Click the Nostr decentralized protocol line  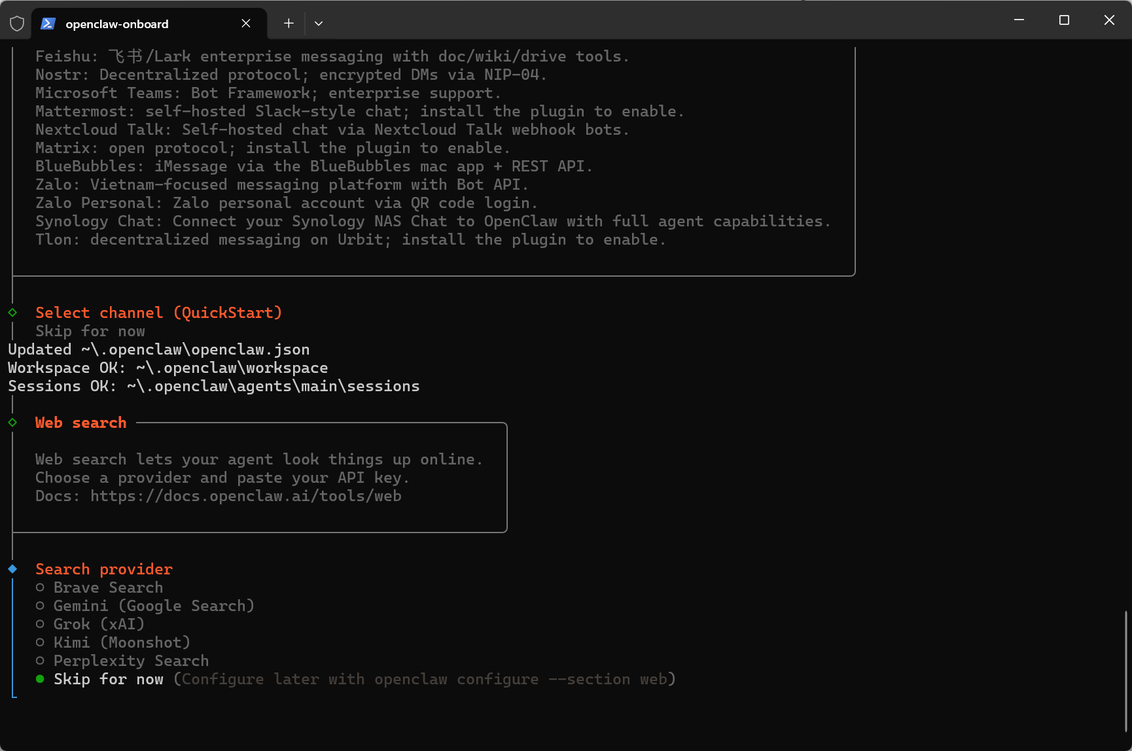coord(291,75)
